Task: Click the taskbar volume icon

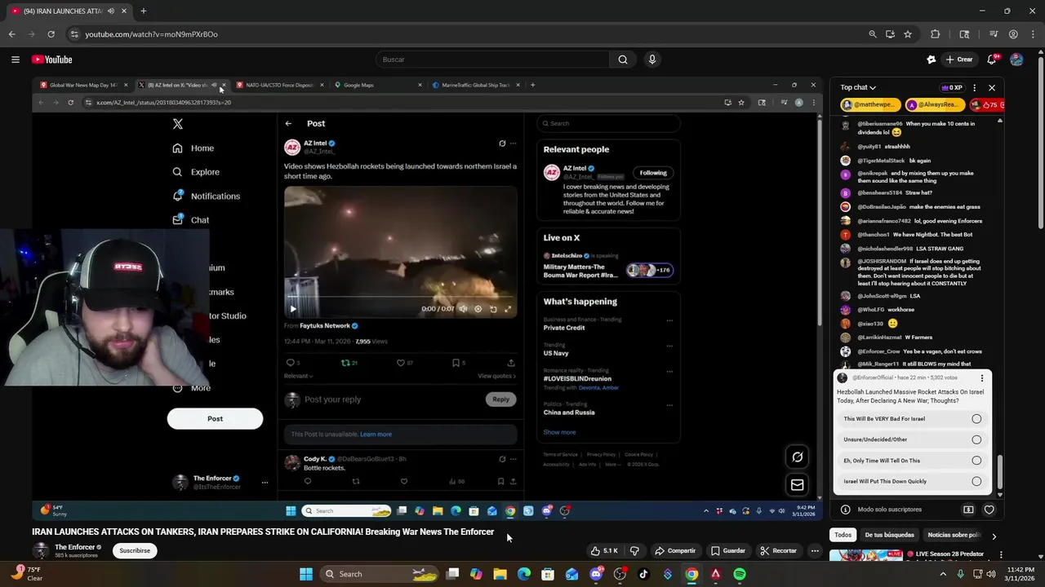Action: click(x=992, y=574)
